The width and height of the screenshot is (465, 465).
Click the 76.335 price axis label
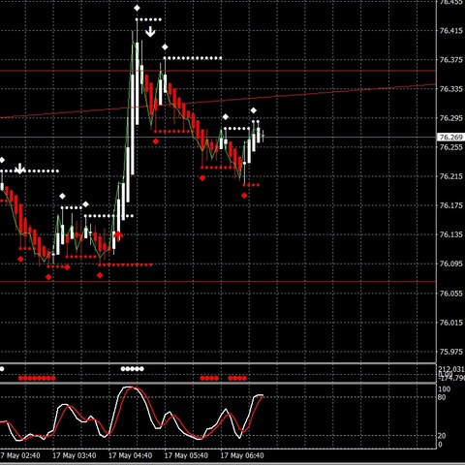click(450, 89)
